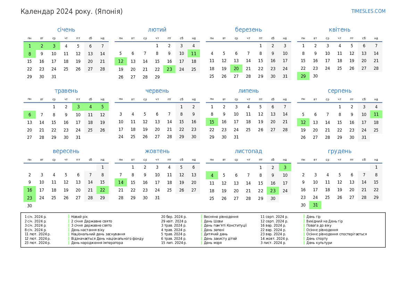Viewport: 406px width, 287px height.
Task: Click the серпень month heading
Action: [x=339, y=91]
